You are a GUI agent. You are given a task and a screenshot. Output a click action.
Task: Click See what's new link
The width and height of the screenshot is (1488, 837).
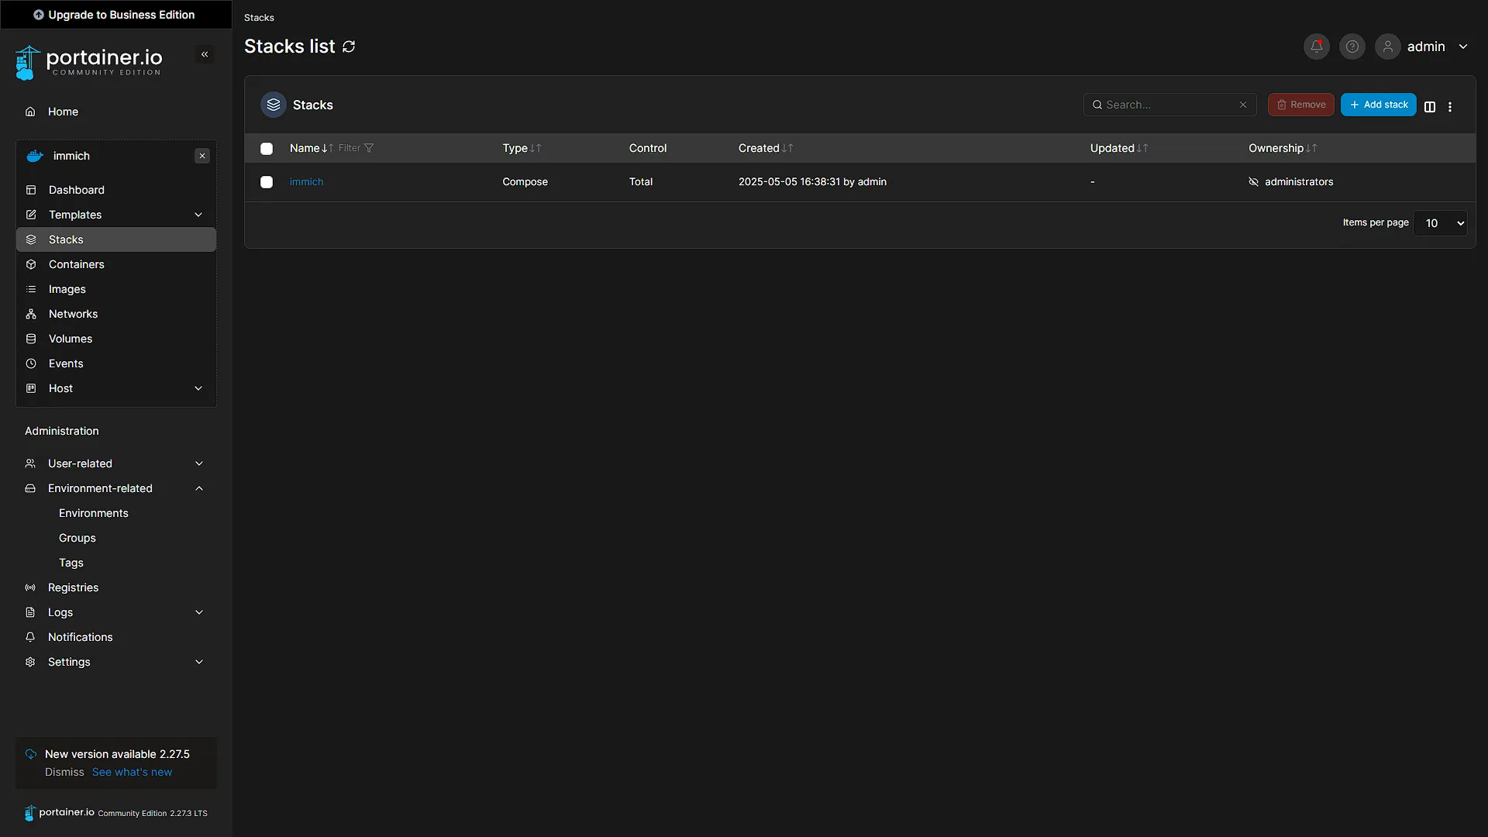point(132,772)
